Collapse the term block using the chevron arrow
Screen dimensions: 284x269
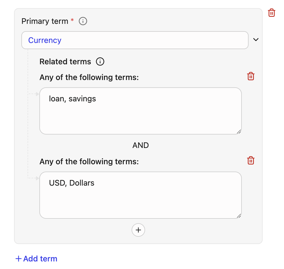[x=256, y=40]
